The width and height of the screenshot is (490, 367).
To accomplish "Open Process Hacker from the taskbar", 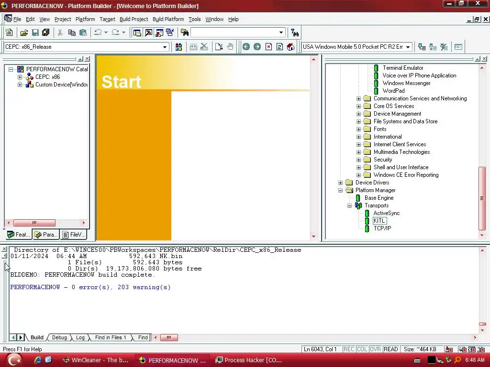I will pyautogui.click(x=249, y=360).
